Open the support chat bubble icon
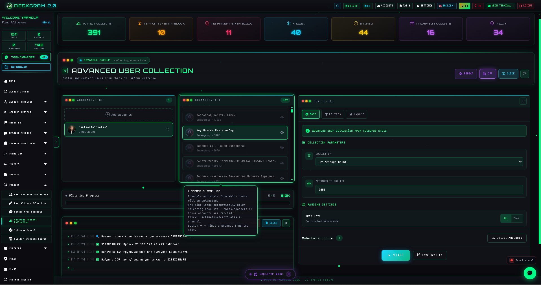 [530, 273]
